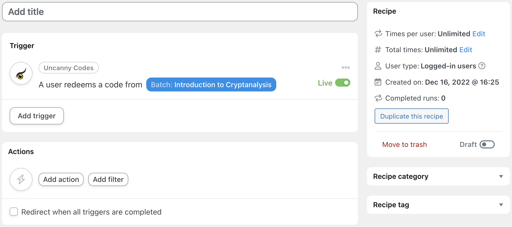The image size is (512, 227).
Task: Click the Add title input field
Action: [x=180, y=12]
